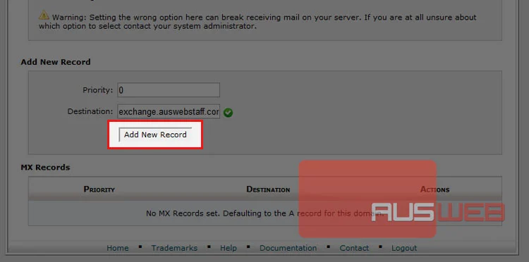Image resolution: width=529 pixels, height=262 pixels.
Task: Click the warning text about receiving mail
Action: click(x=257, y=22)
